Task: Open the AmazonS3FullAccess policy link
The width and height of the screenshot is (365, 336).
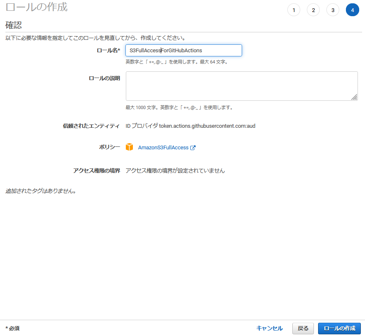Action: 163,148
